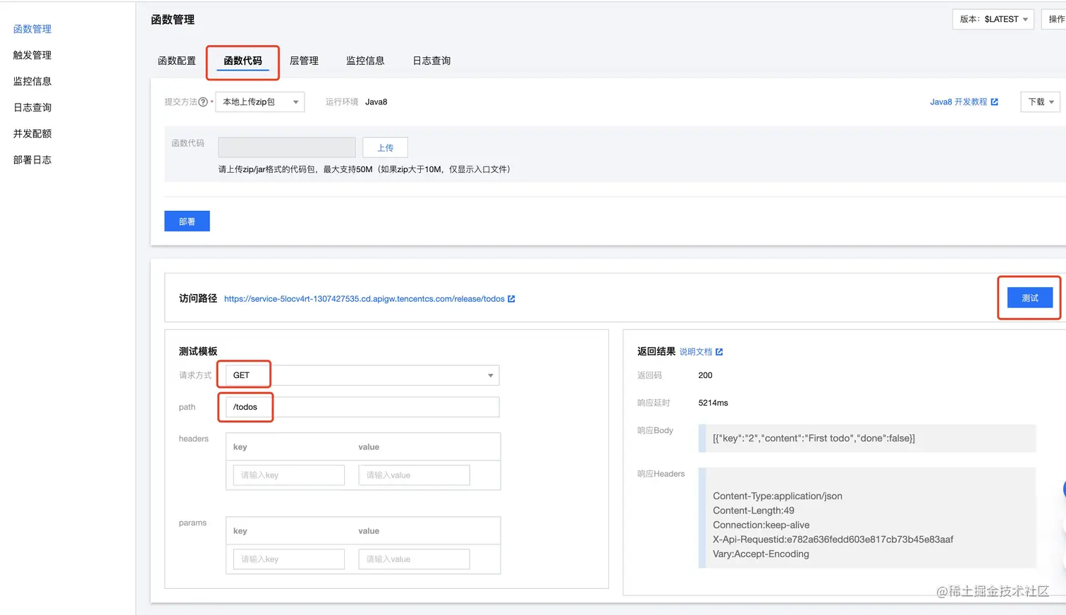The height and width of the screenshot is (615, 1066).
Task: Open 部署日志 in the left sidebar
Action: pyautogui.click(x=32, y=160)
